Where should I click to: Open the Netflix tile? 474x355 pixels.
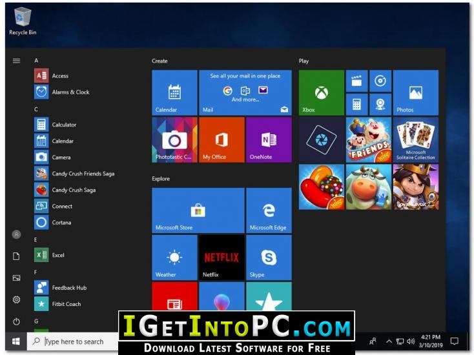[x=222, y=258]
